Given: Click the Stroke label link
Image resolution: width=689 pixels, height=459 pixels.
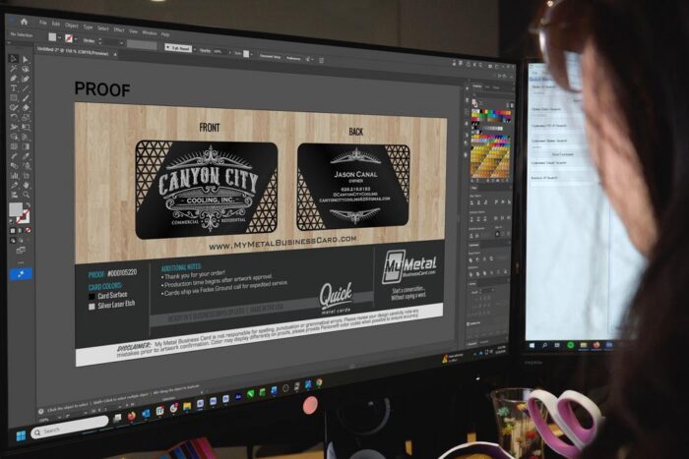Looking at the screenshot, I should click(x=90, y=41).
